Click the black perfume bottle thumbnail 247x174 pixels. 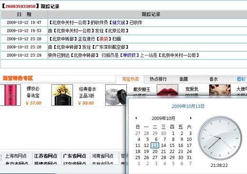click(62, 95)
